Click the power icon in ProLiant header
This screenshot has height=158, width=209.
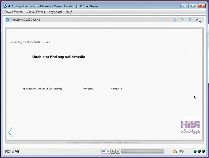click(197, 20)
